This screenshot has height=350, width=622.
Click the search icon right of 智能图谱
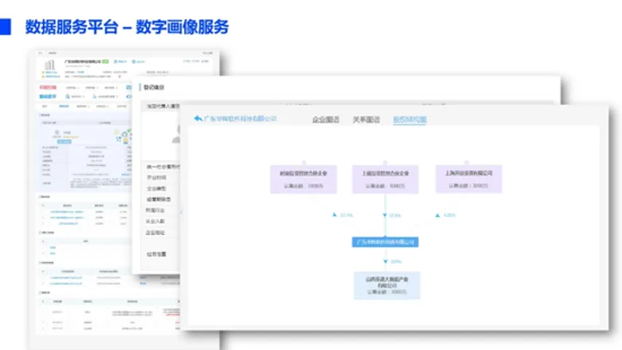tap(68, 96)
